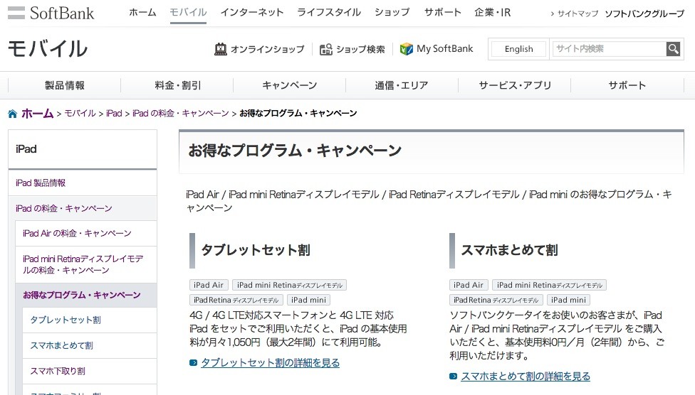
Task: Click タブレットセット割の詳細を見る link
Action: click(x=271, y=363)
